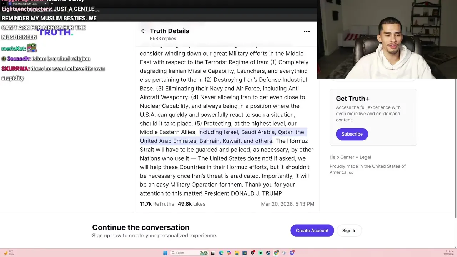Open Microsoft Store from the taskbar

(245, 253)
